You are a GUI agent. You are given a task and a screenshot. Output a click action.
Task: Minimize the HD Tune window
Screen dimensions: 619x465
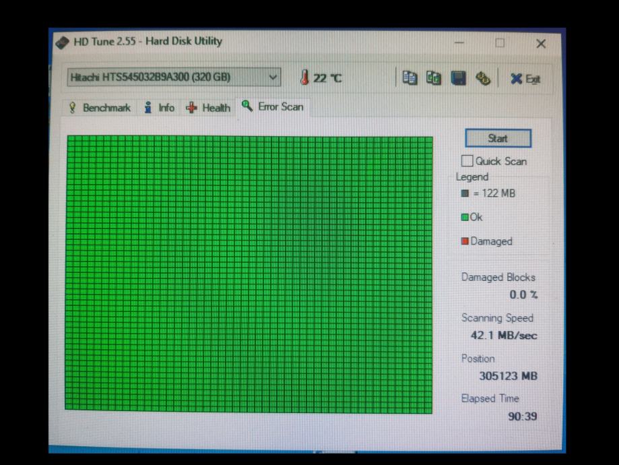(x=459, y=42)
